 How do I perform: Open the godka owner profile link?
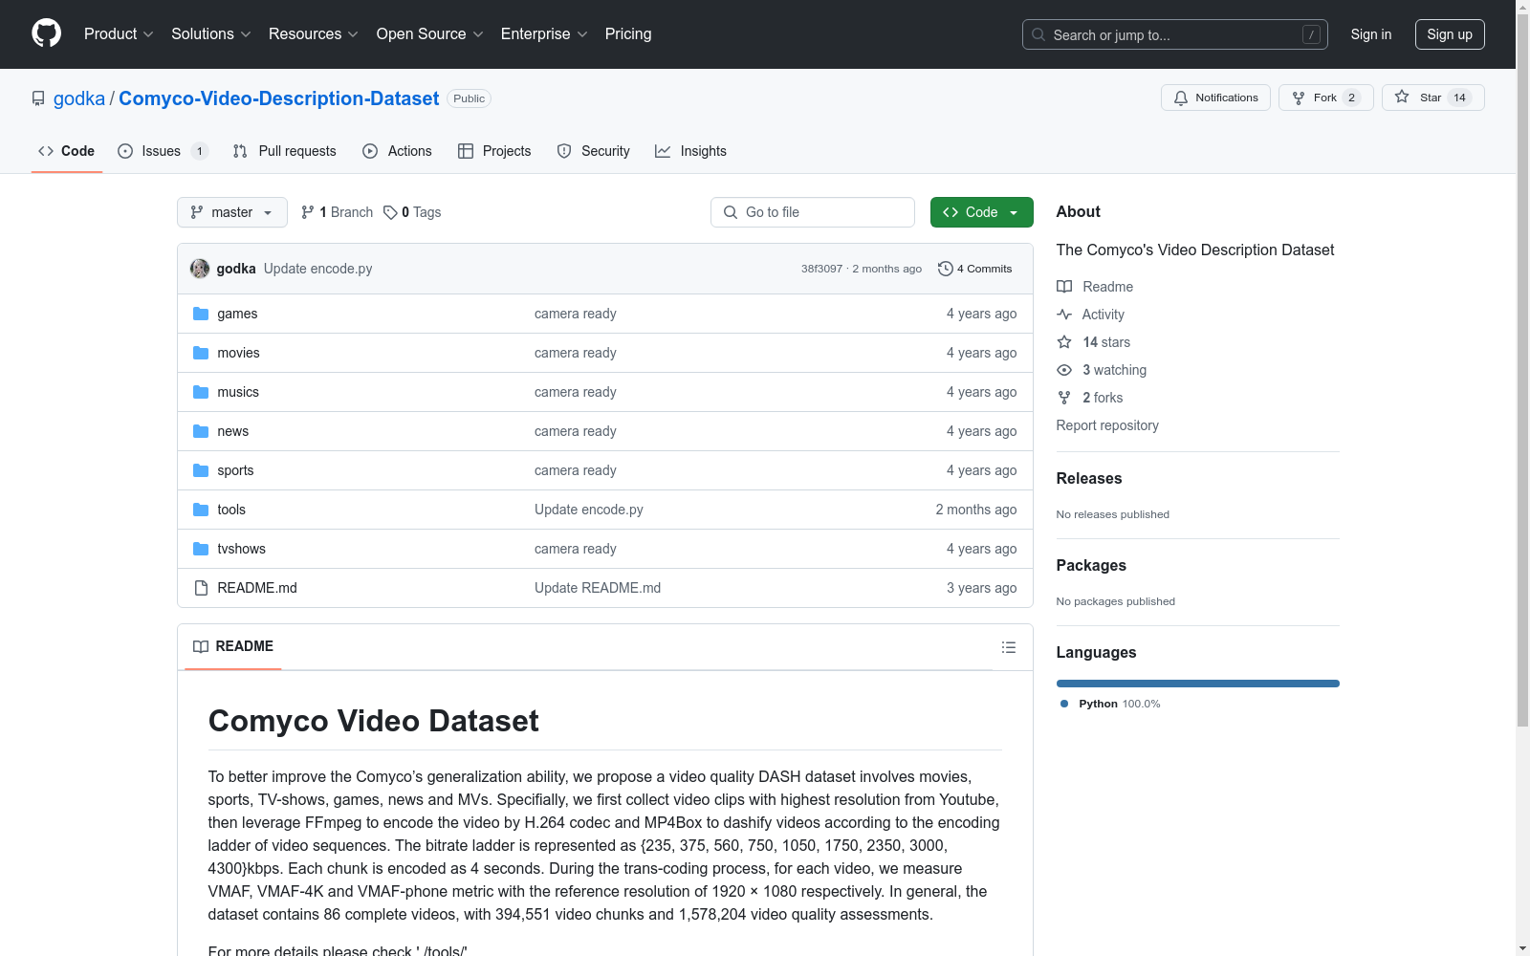[x=79, y=98]
